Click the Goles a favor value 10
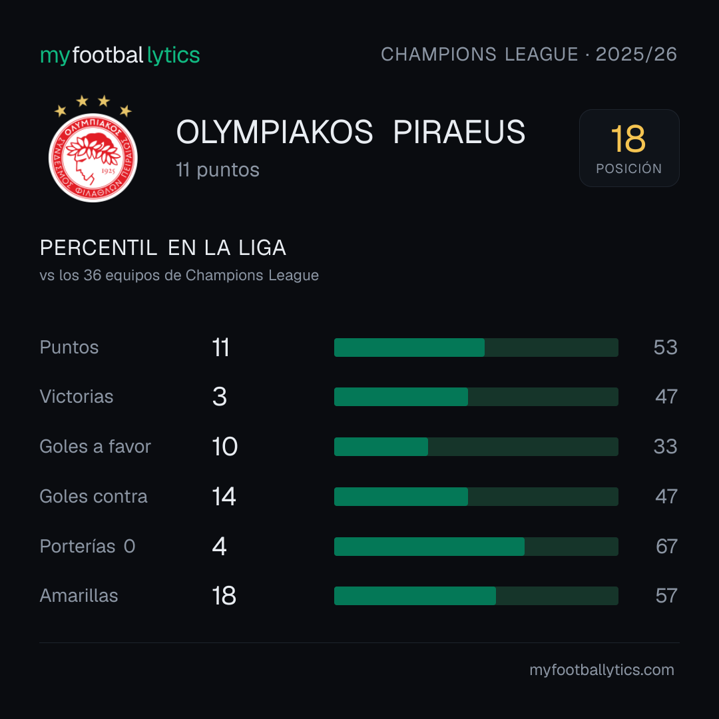Screen dimensions: 719x719 click(225, 447)
